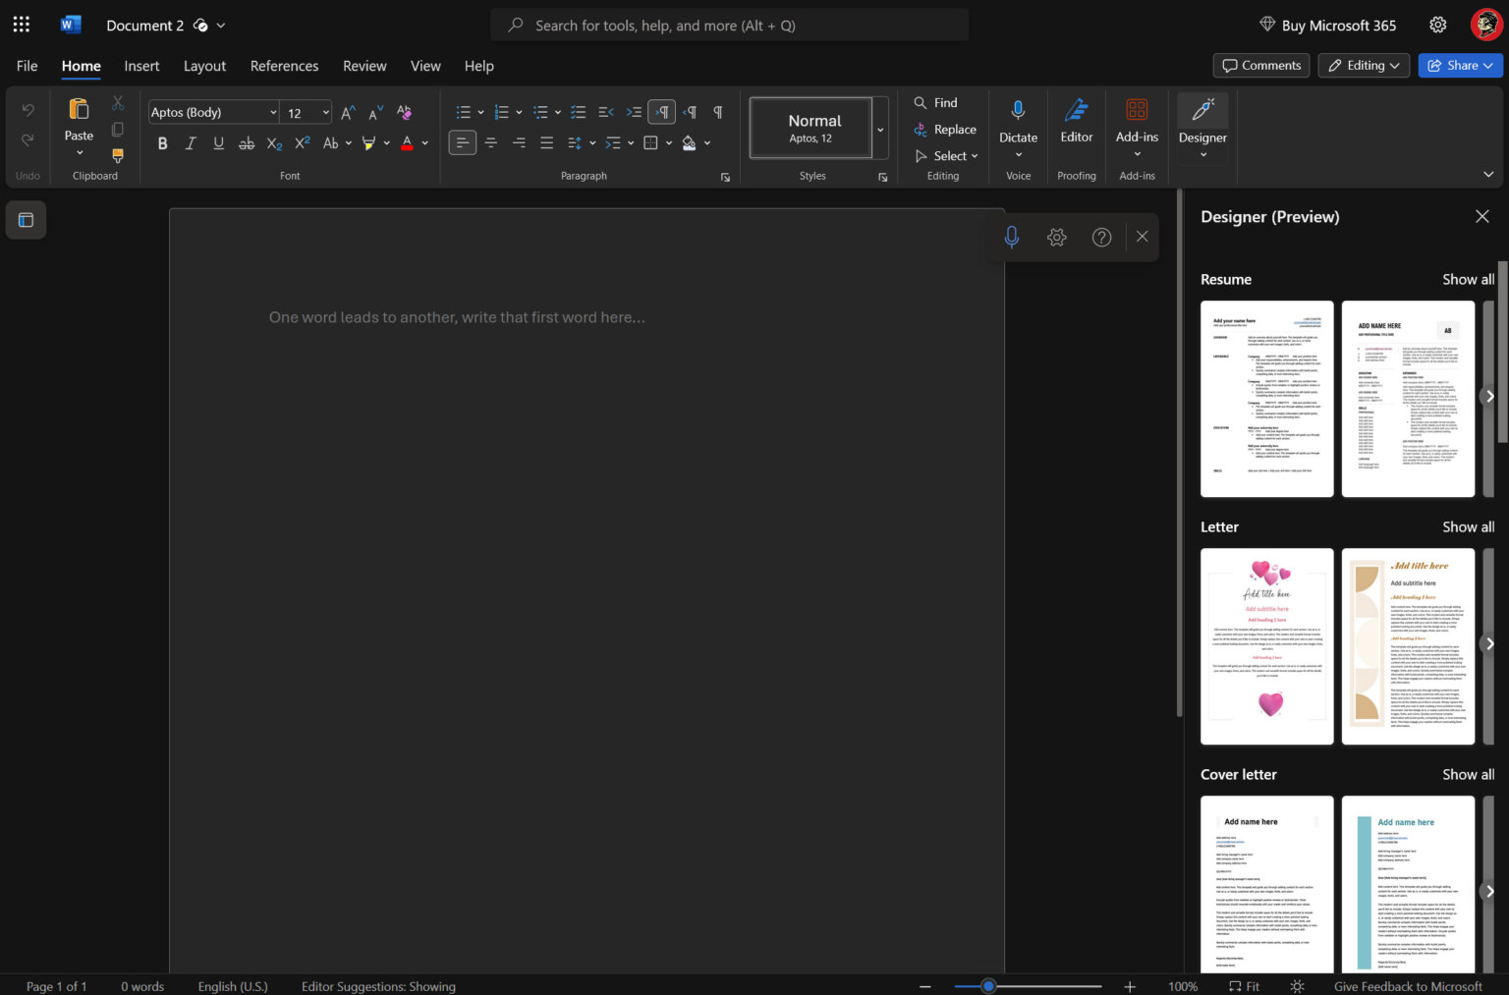Toggle paragraph mark visibility
The width and height of the screenshot is (1509, 995).
point(718,112)
